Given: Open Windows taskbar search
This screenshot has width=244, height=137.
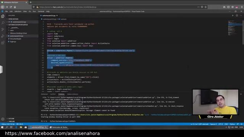Looking at the screenshot, I should [7, 127].
